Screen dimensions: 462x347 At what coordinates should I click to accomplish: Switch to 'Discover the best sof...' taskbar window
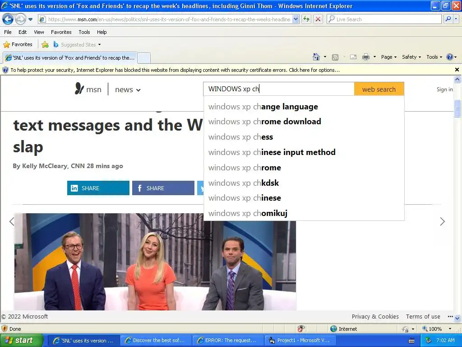point(156,341)
